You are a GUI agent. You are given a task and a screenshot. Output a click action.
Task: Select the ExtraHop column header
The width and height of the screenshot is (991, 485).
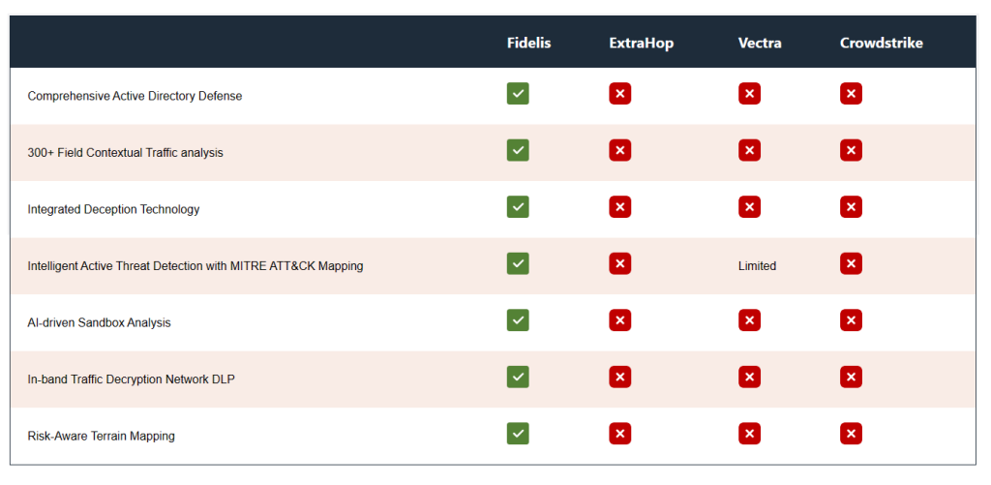point(641,43)
